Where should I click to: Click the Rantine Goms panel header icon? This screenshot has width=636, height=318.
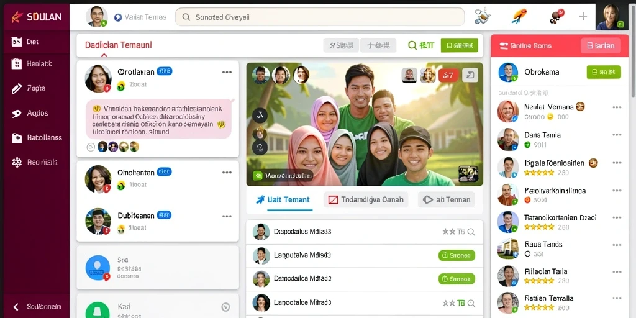click(504, 46)
